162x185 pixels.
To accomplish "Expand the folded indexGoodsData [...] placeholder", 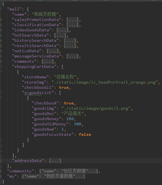I will pyautogui.click(x=62, y=30).
